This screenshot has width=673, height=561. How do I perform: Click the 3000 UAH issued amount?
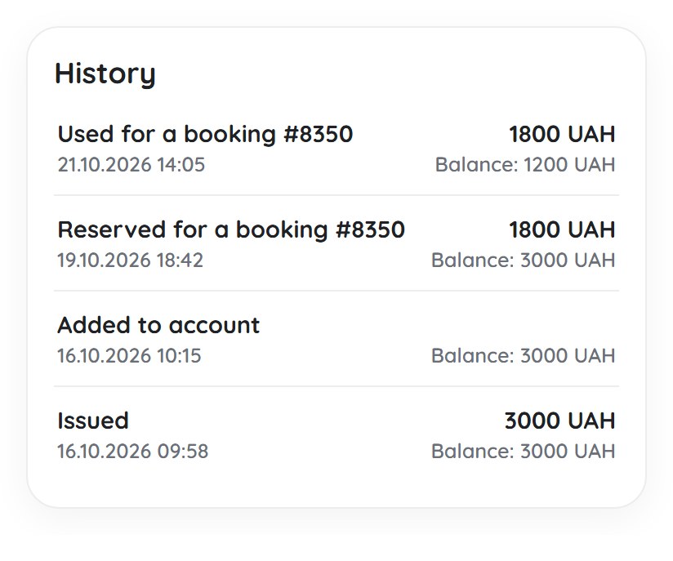click(x=559, y=421)
